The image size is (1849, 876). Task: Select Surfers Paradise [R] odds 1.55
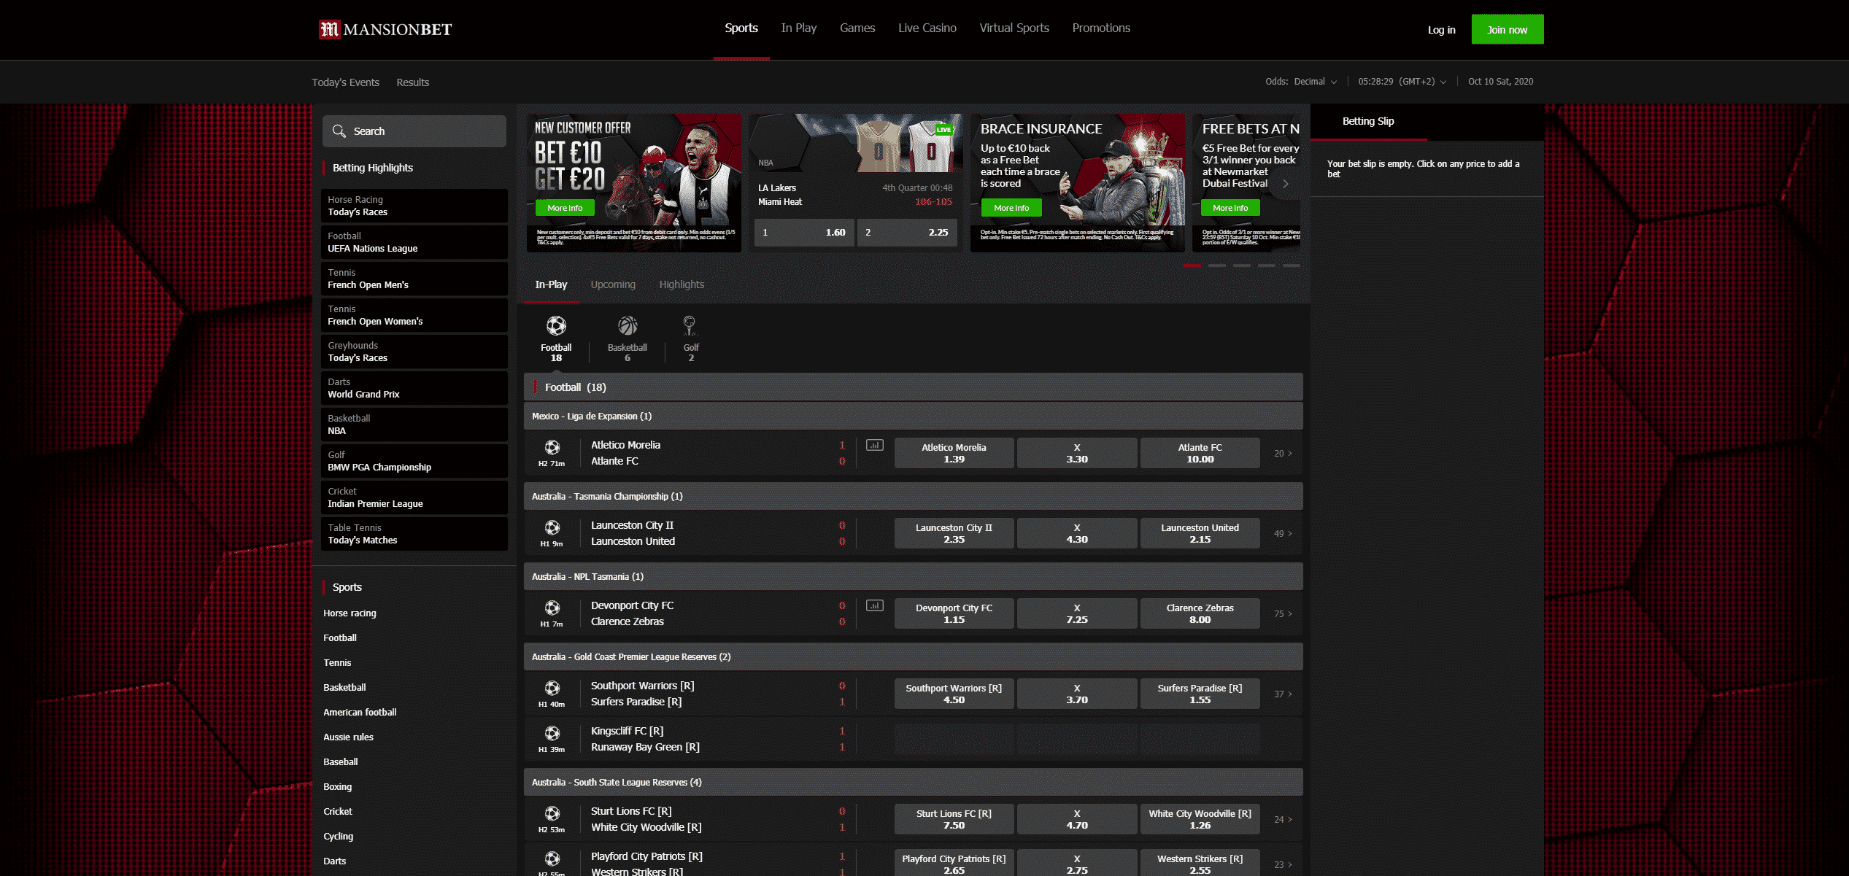click(1200, 694)
